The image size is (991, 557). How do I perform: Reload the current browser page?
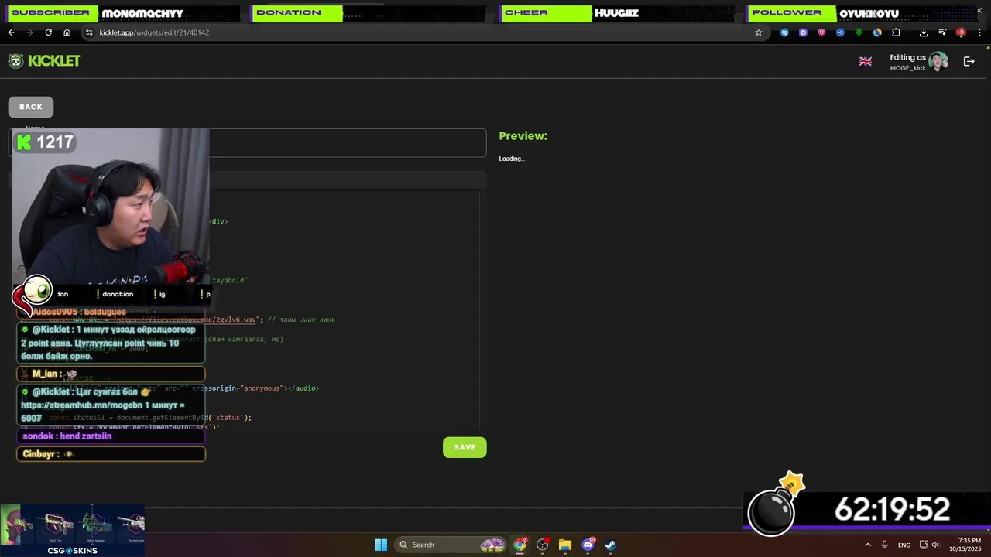tap(48, 32)
